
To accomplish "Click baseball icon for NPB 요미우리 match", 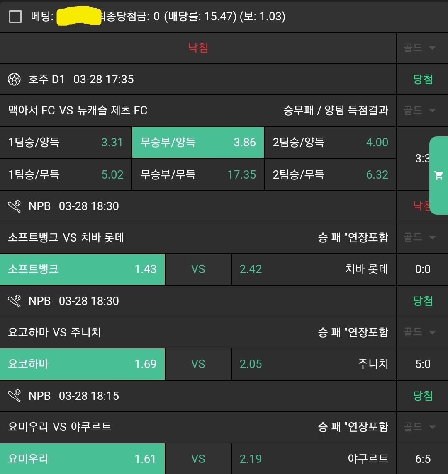I will (15, 396).
